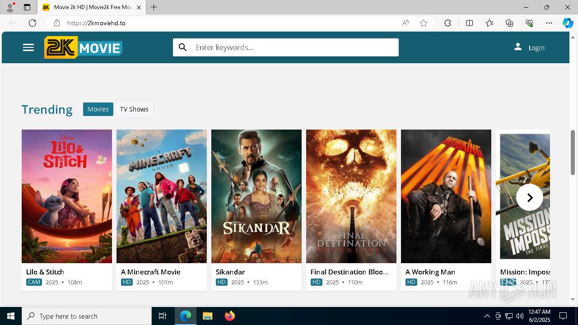Open the network status tray icon
The image size is (578, 325).
[x=509, y=316]
